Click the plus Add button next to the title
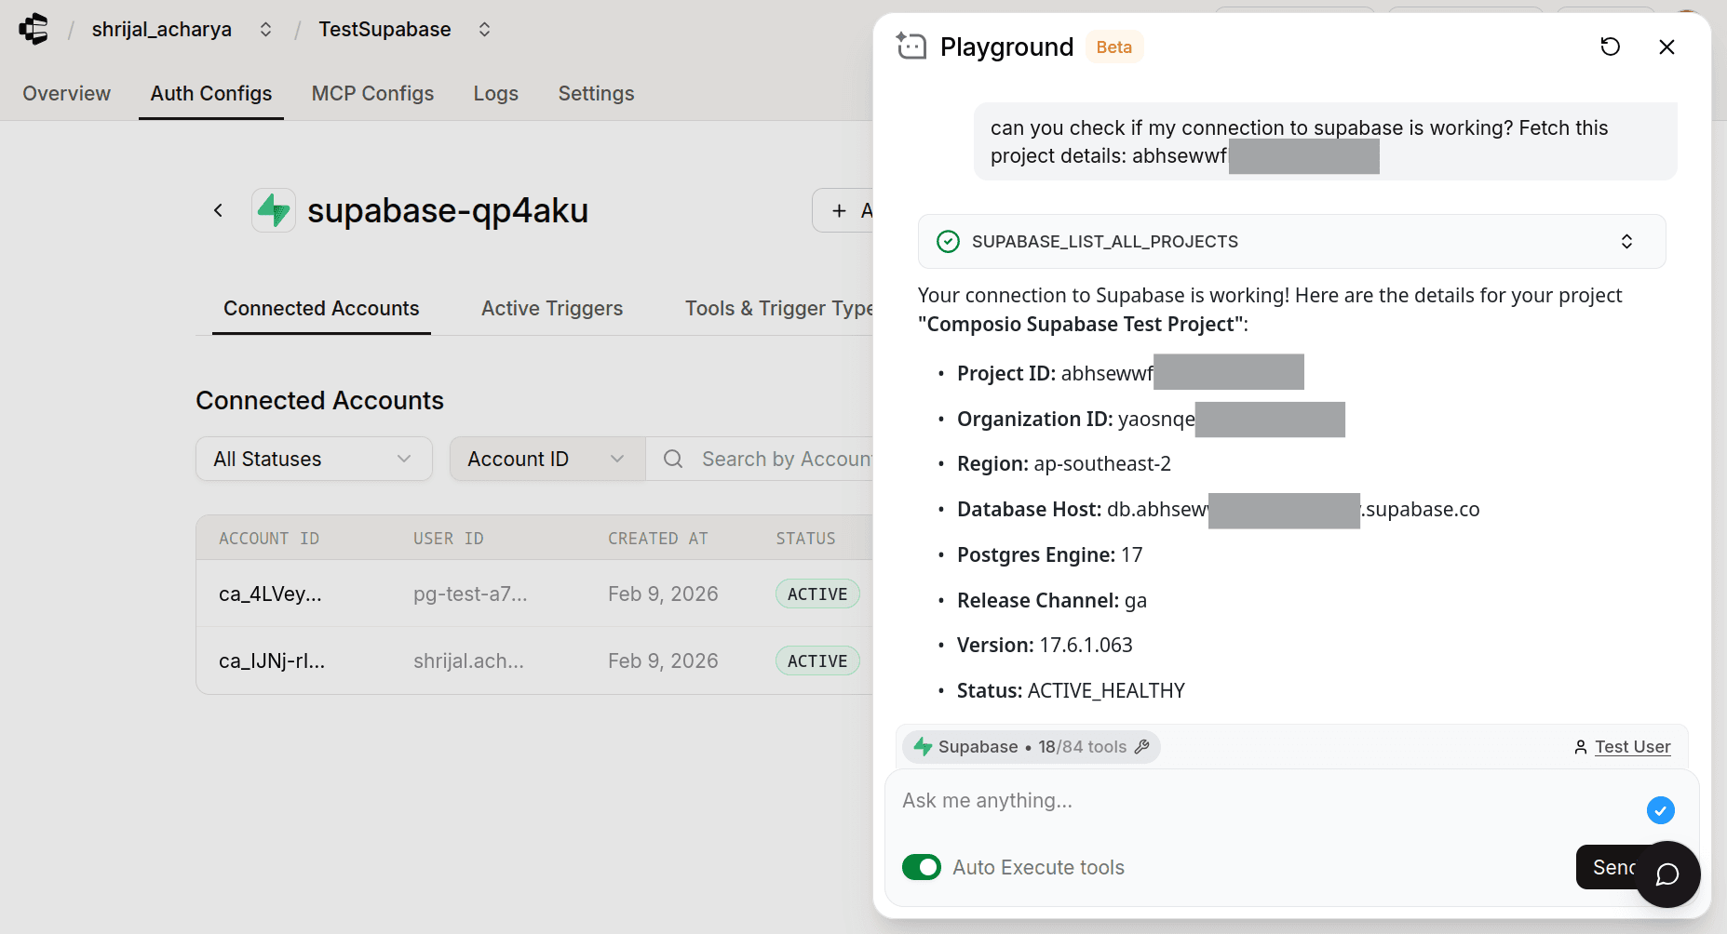The width and height of the screenshot is (1727, 934). (843, 210)
